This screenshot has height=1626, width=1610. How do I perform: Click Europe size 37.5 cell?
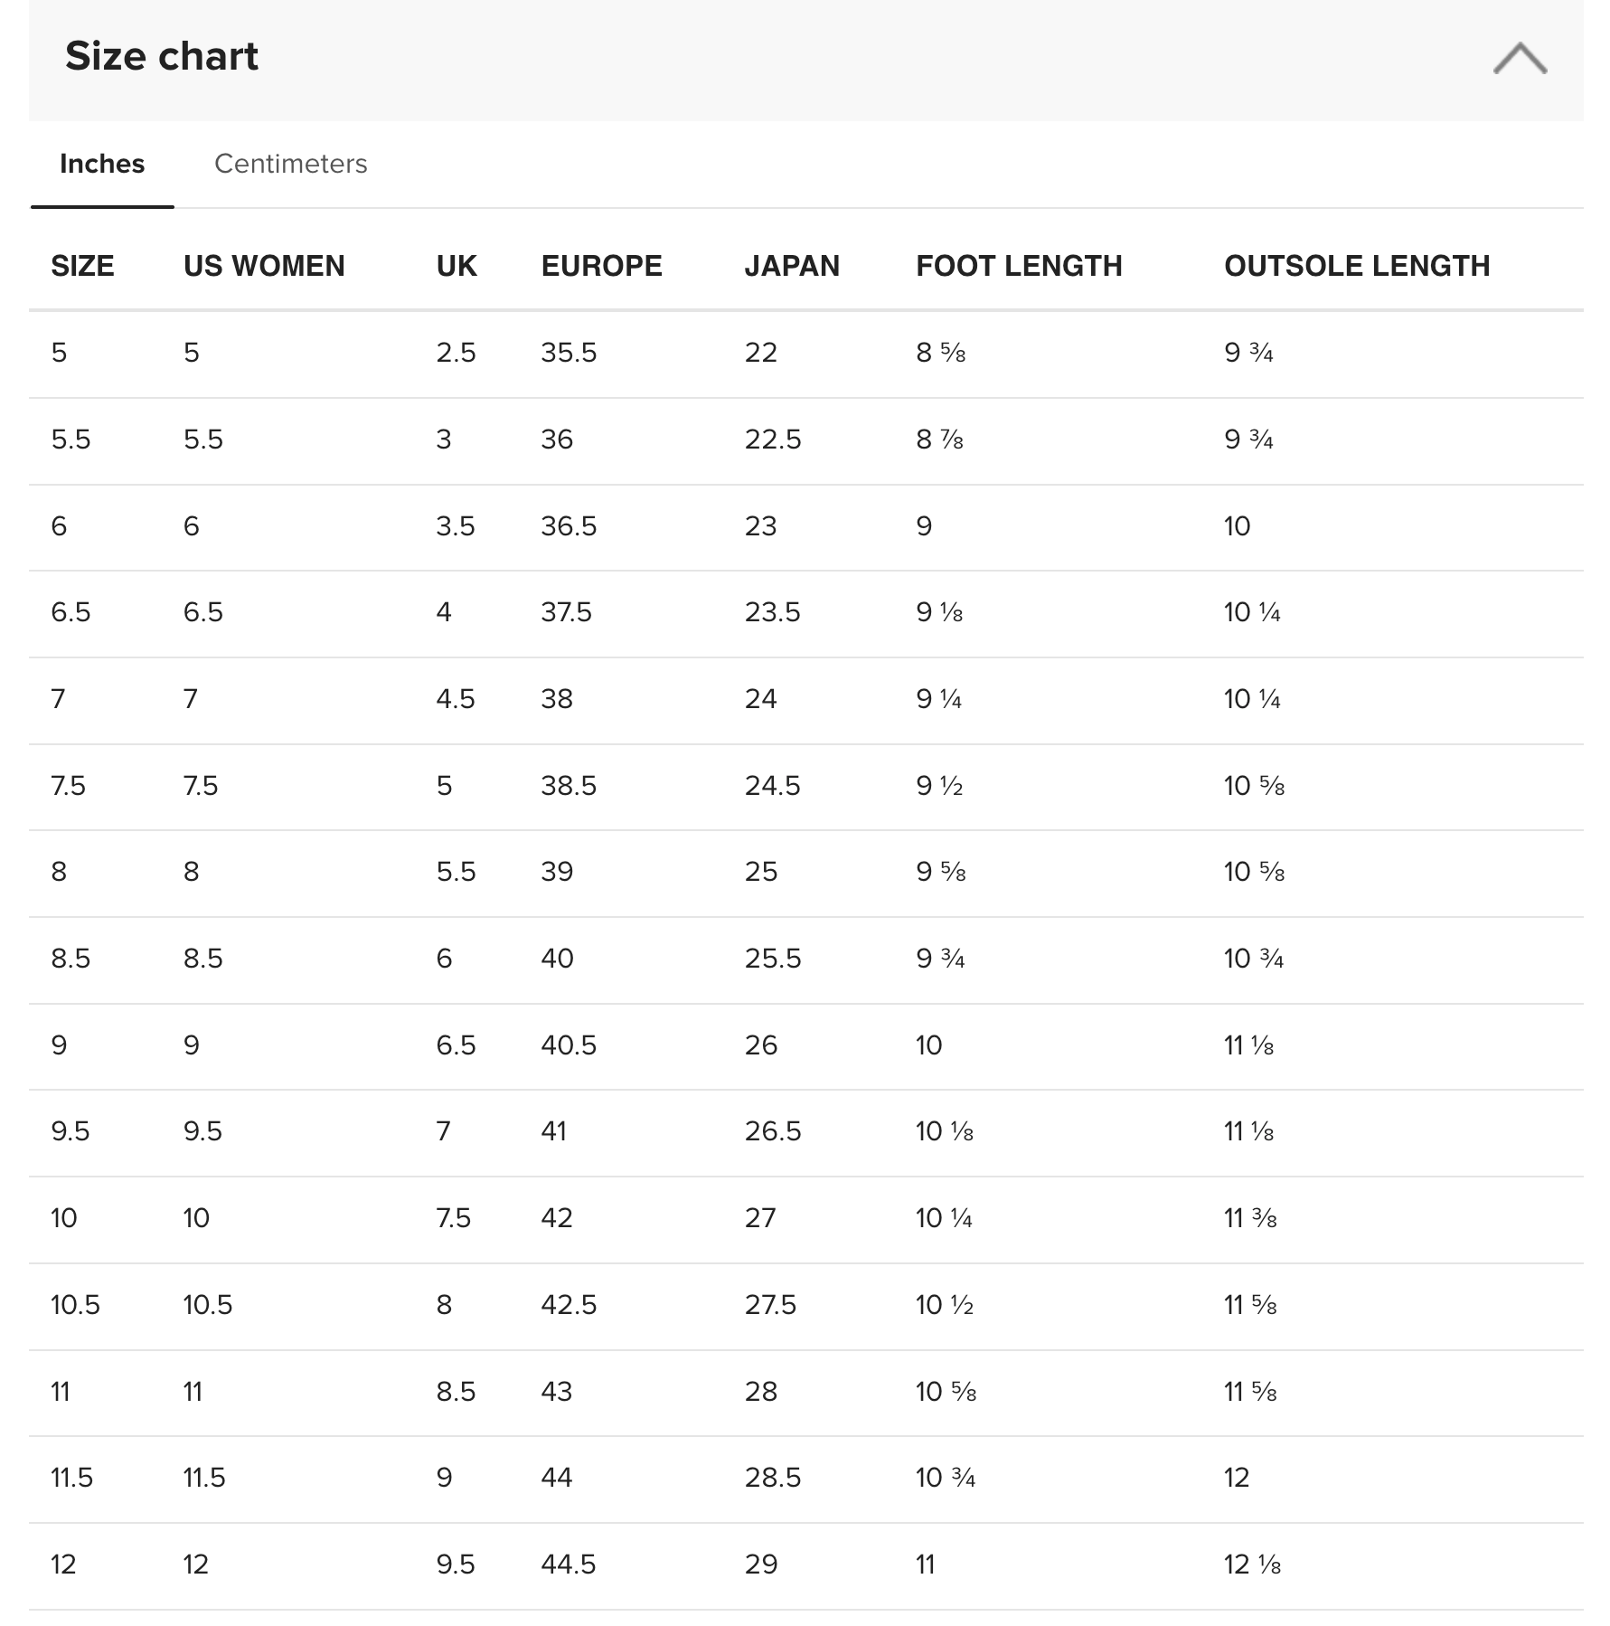click(566, 612)
